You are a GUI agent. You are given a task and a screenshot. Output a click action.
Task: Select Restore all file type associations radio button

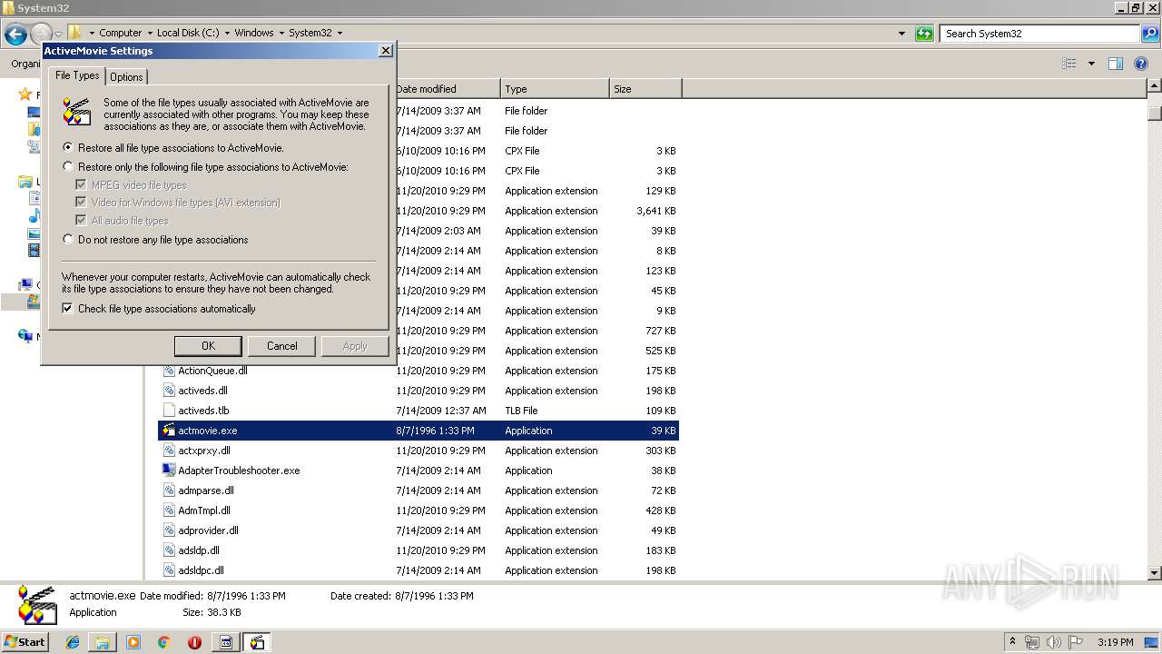(68, 147)
